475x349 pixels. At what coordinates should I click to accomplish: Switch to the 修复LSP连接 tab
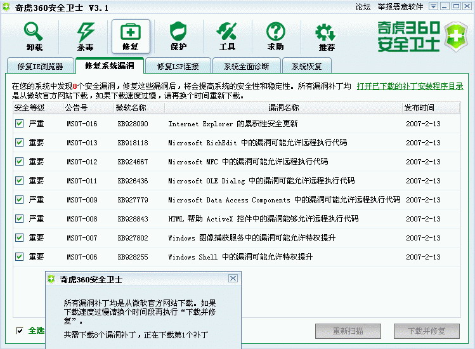[x=178, y=66]
